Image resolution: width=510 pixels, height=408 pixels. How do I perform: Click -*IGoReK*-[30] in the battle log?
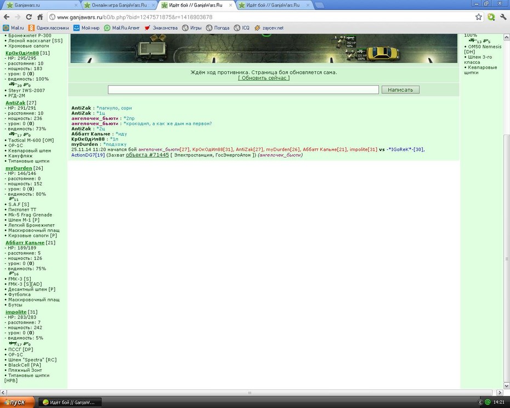coord(405,150)
